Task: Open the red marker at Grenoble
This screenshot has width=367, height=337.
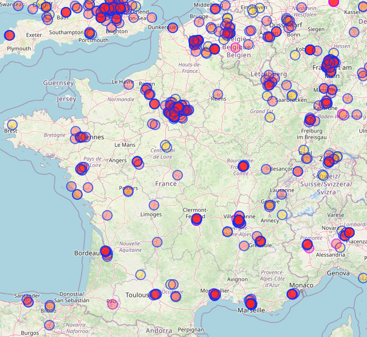Action: coord(261,241)
